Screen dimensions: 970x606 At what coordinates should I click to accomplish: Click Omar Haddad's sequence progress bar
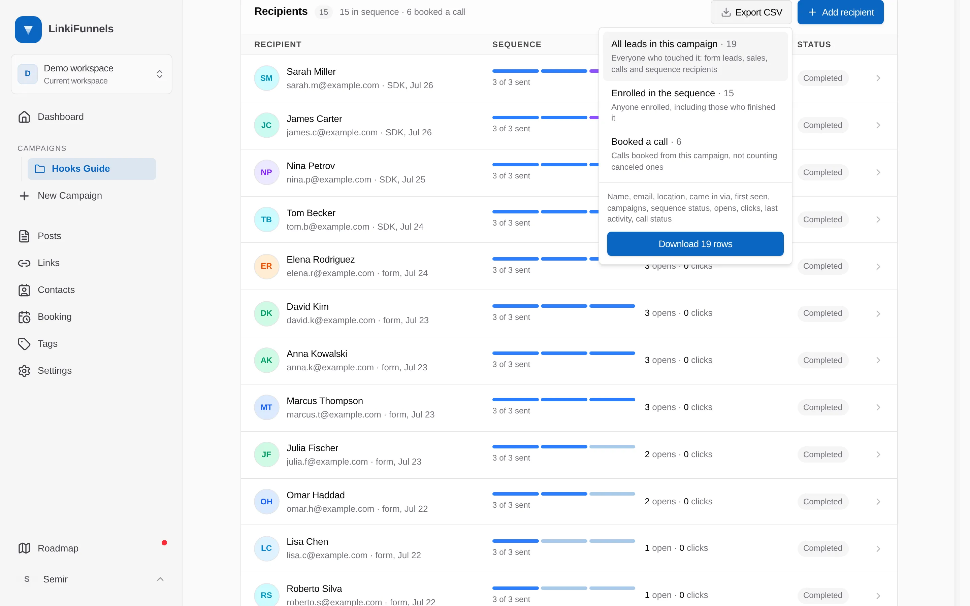(563, 494)
